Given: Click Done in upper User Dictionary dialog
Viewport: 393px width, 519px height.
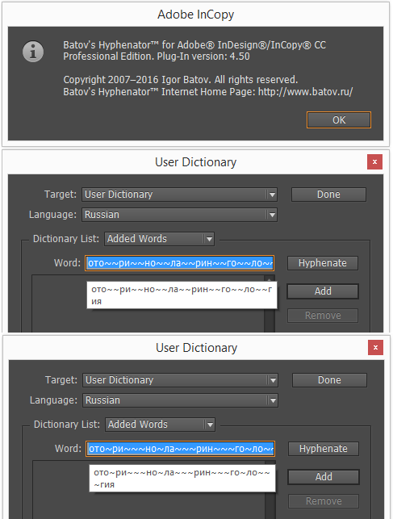Looking at the screenshot, I should (x=328, y=195).
